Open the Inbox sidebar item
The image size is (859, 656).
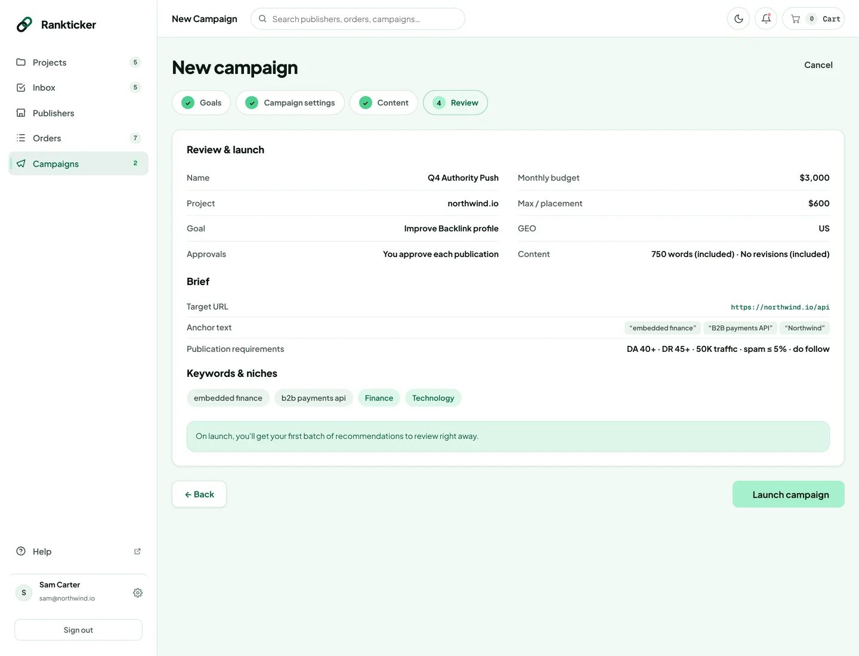pyautogui.click(x=78, y=88)
